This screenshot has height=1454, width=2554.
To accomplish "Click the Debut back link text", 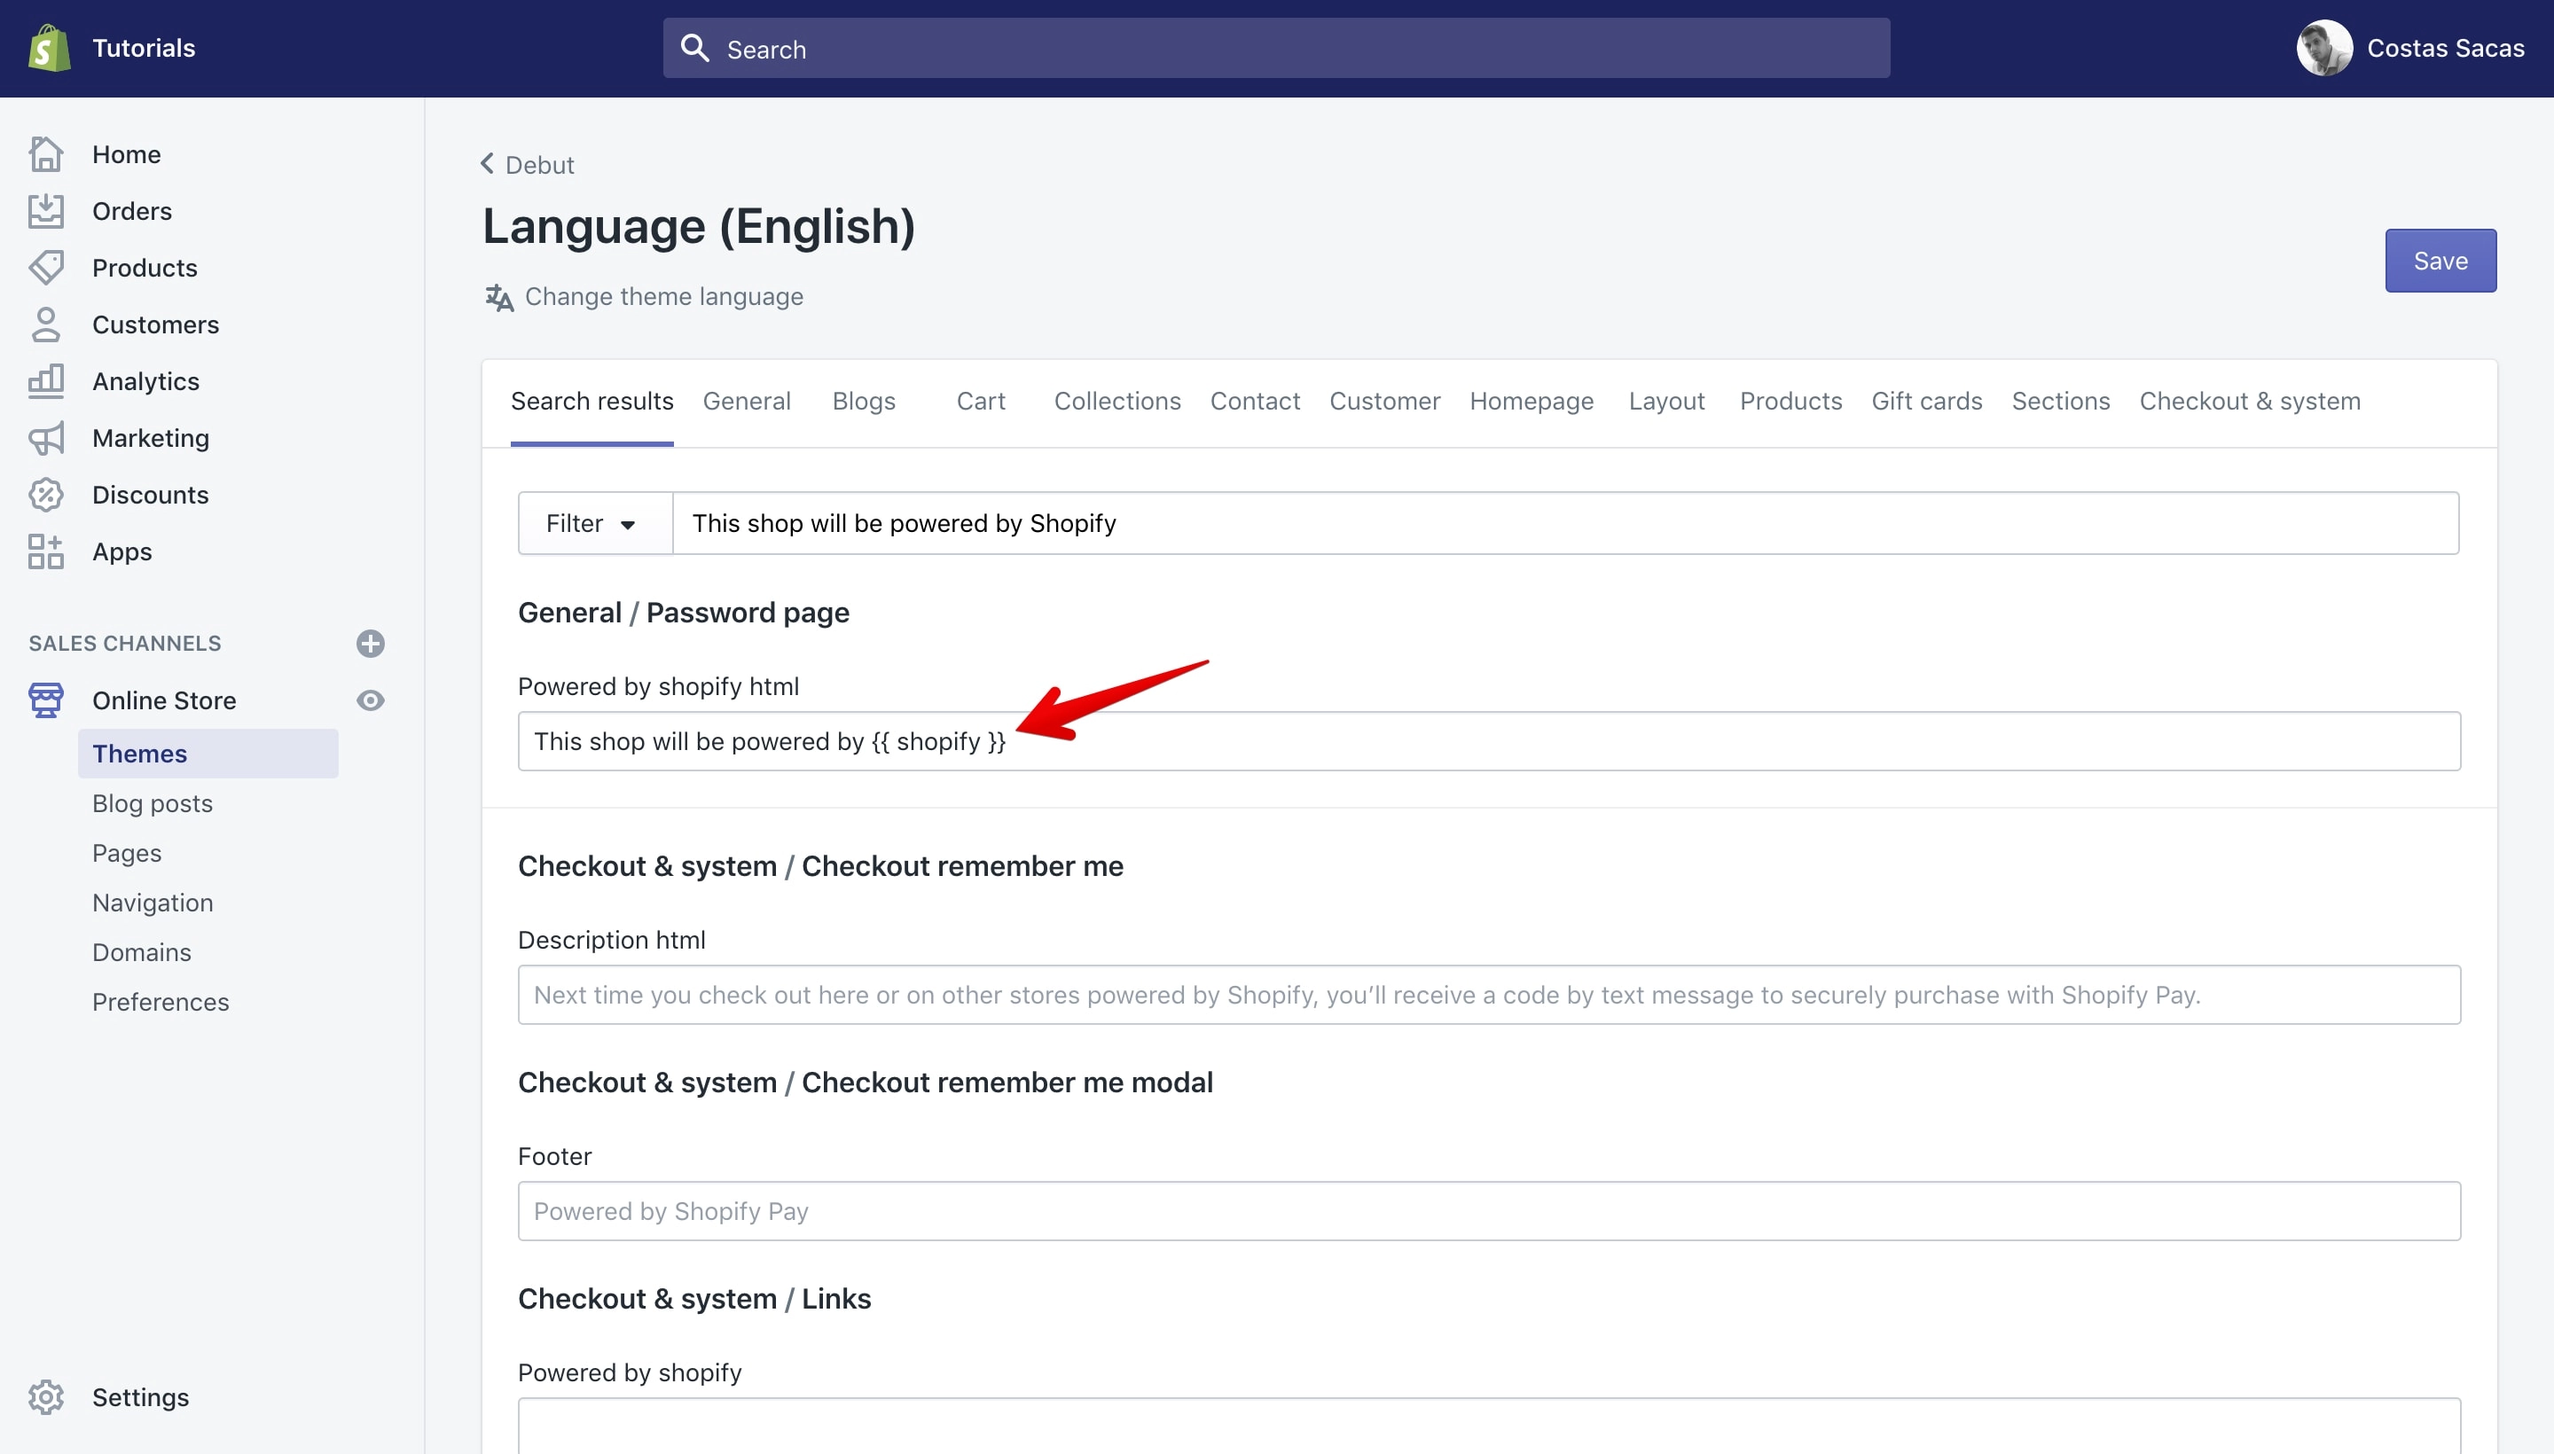I will tap(539, 165).
